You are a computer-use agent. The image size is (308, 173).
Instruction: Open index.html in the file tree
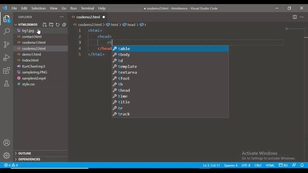pos(40,60)
